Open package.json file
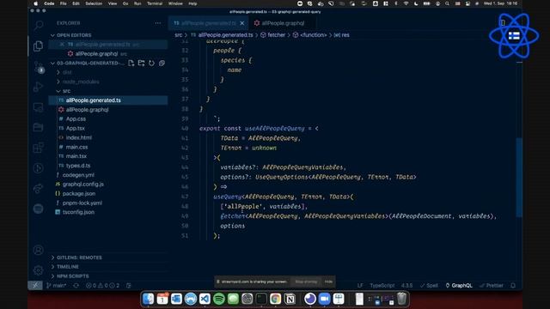Screen dimensions: 550x309 coord(78,193)
